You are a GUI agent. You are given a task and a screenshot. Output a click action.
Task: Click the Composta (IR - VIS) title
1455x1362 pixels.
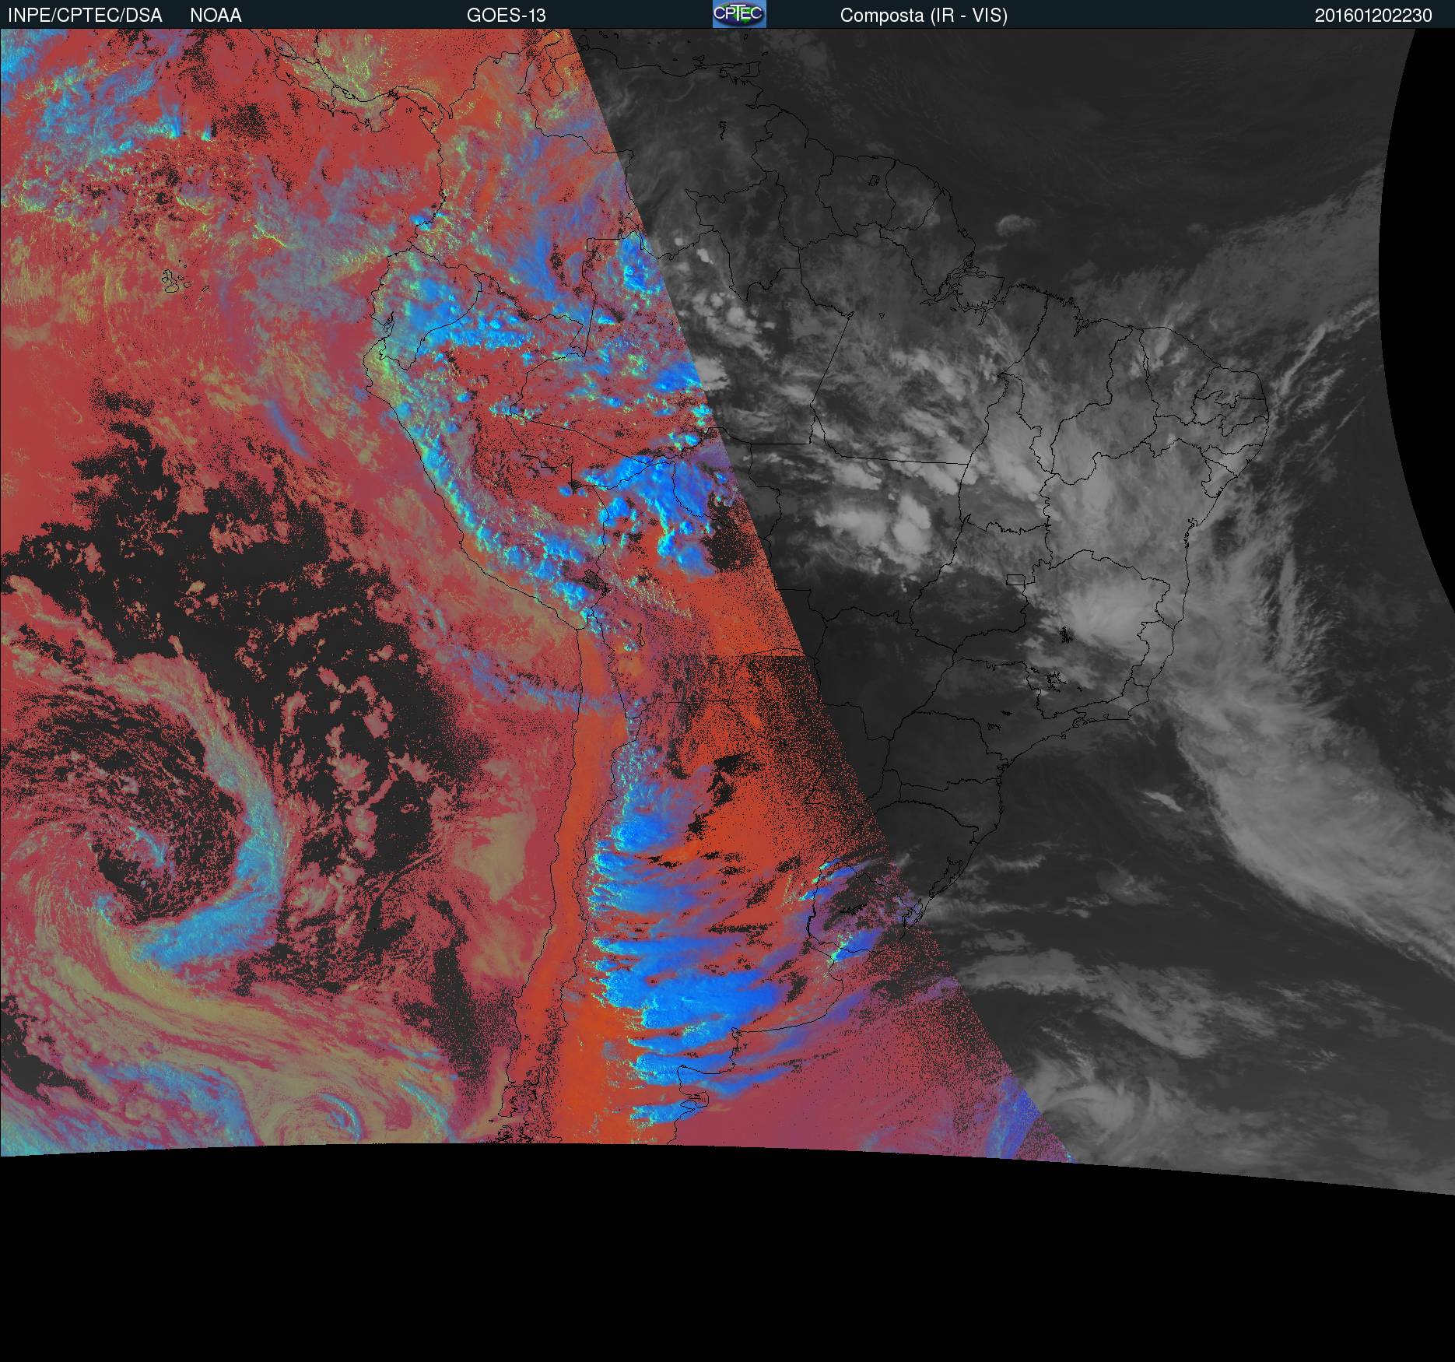[x=924, y=16]
